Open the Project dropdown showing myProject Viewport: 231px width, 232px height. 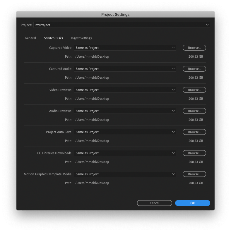(x=122, y=25)
